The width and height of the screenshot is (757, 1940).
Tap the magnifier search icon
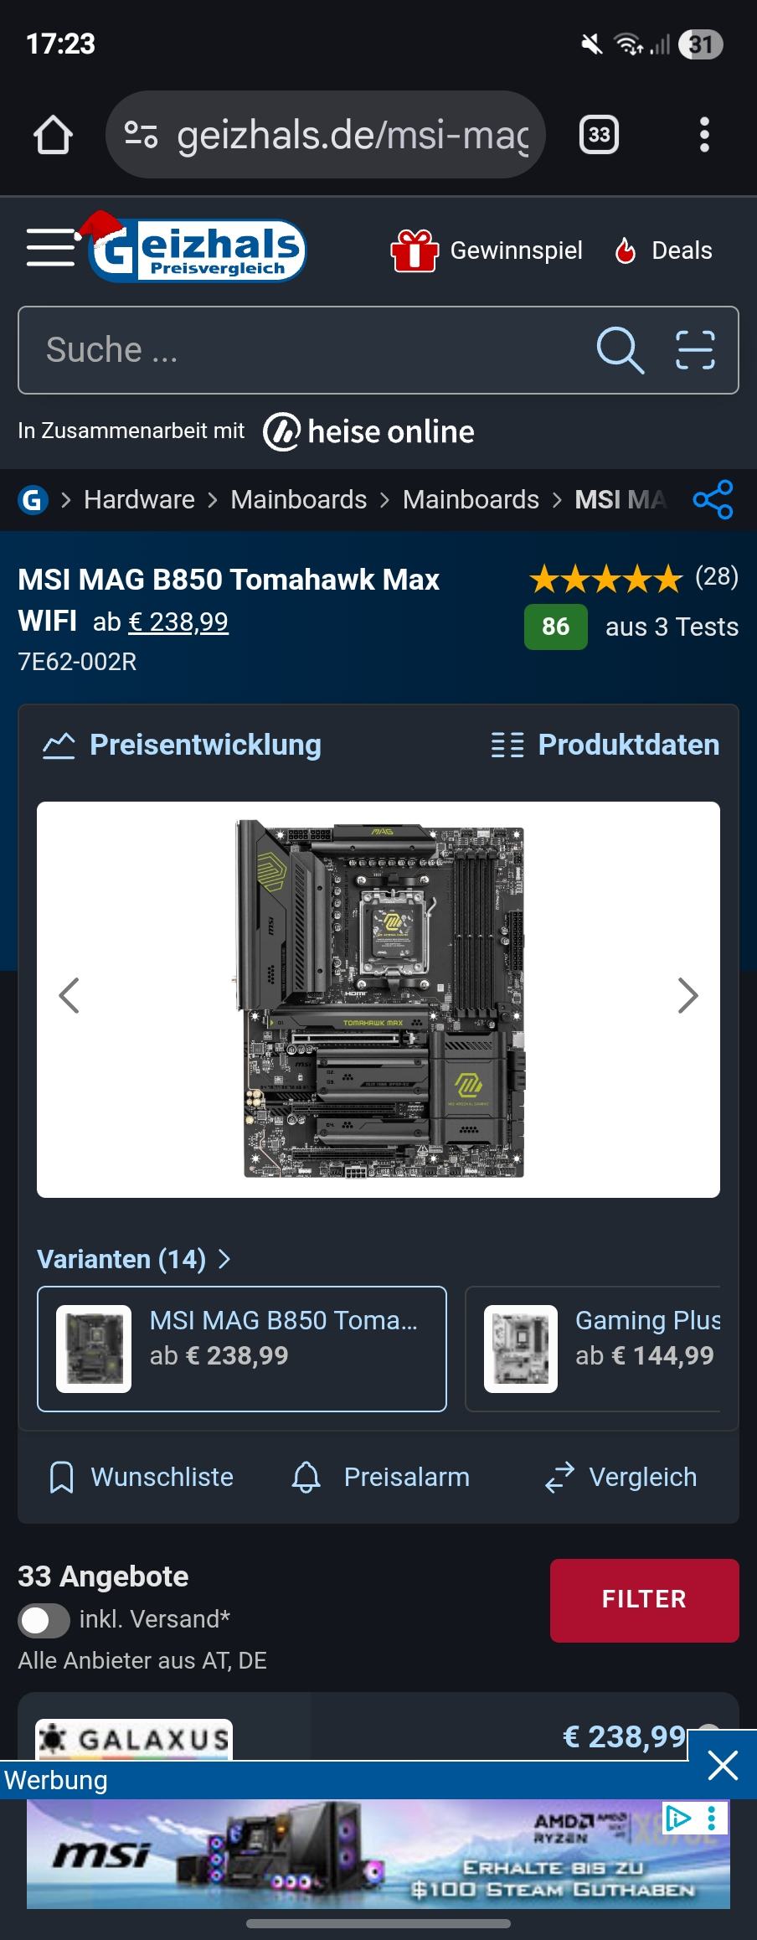620,350
